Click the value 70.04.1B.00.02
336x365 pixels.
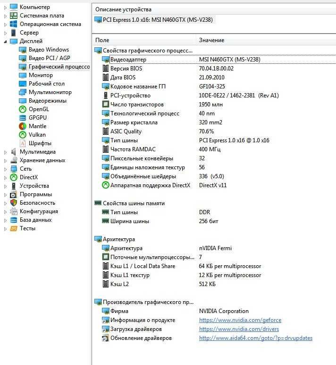(216, 69)
